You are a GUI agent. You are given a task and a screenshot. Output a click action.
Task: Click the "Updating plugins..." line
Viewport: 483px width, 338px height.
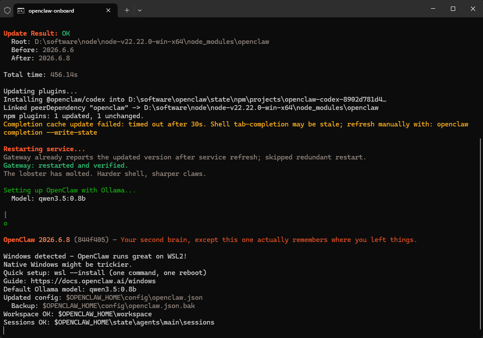pos(40,91)
